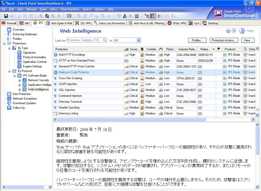Select Signatures in the tree
This screenshot has height=191, width=261.
pyautogui.click(x=29, y=53)
